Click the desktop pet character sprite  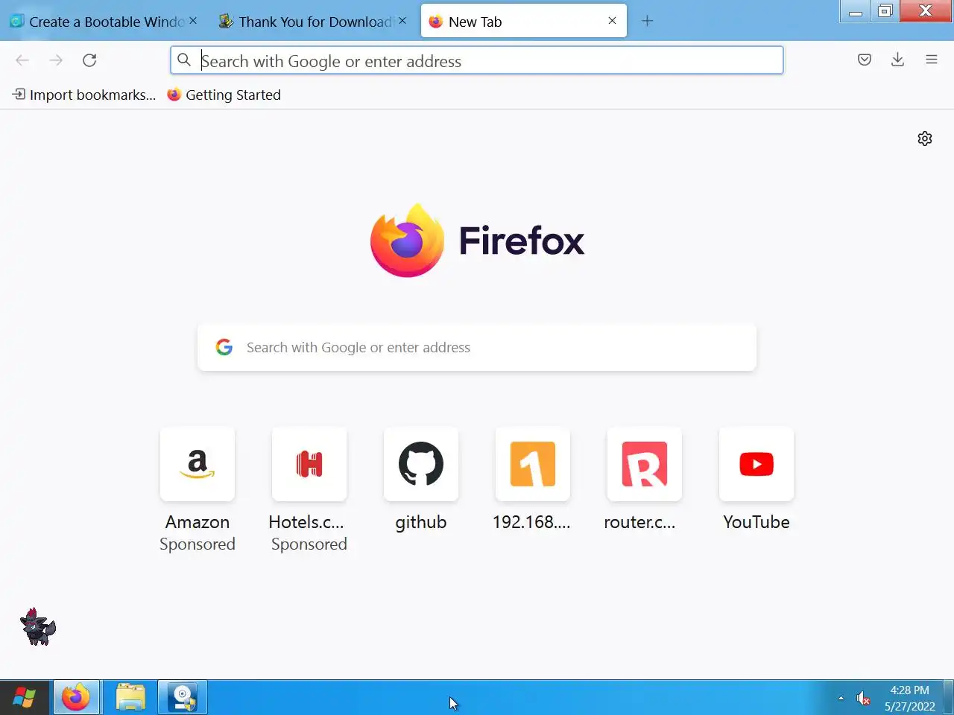tap(37, 626)
